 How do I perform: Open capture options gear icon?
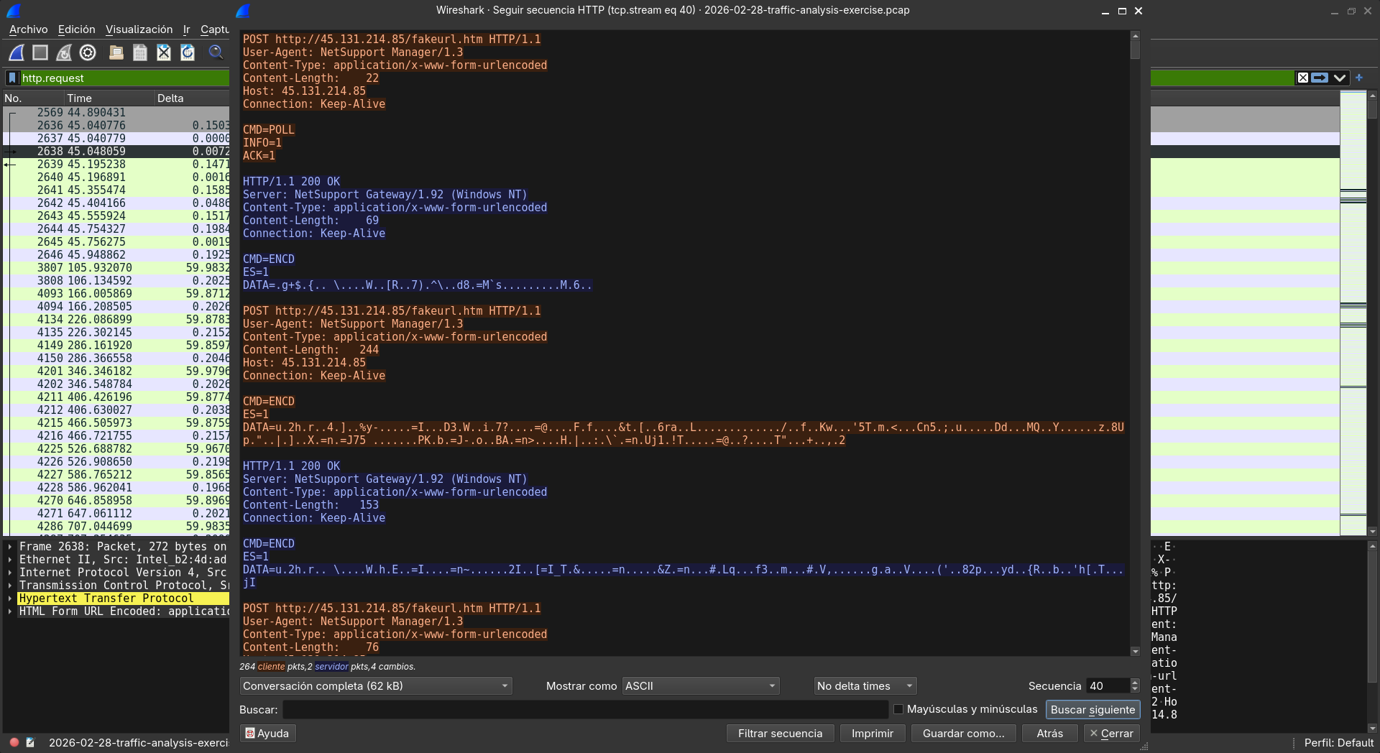(x=88, y=52)
